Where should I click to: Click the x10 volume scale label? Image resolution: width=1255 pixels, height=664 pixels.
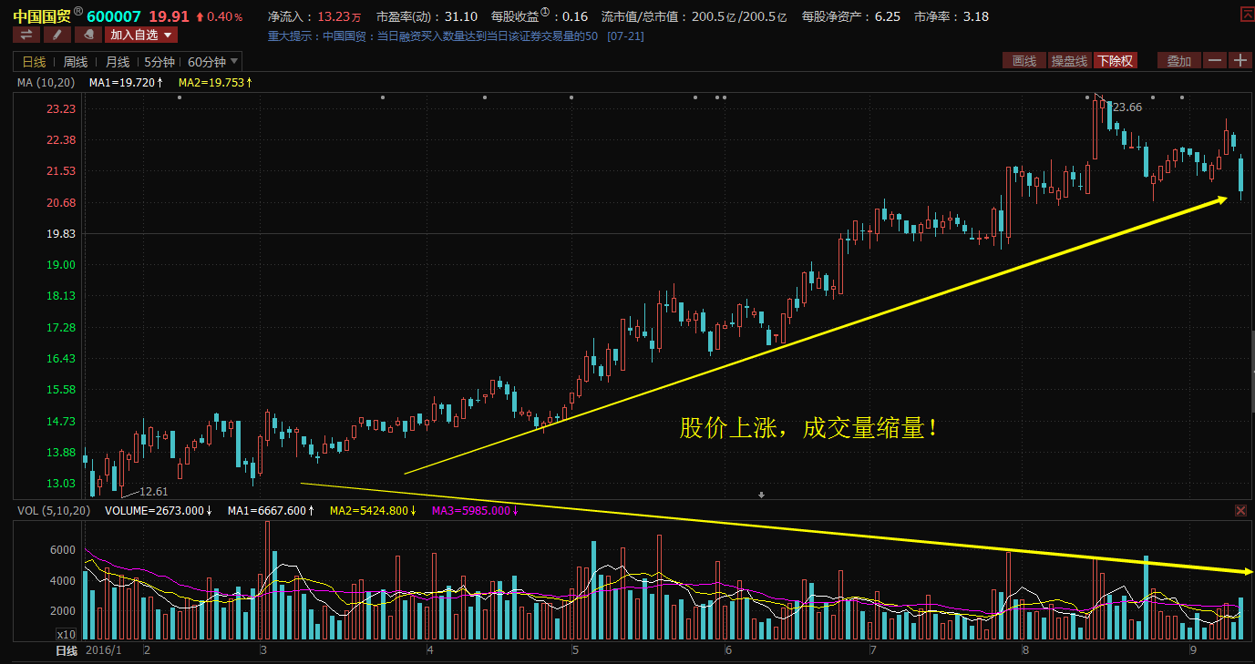click(x=66, y=634)
